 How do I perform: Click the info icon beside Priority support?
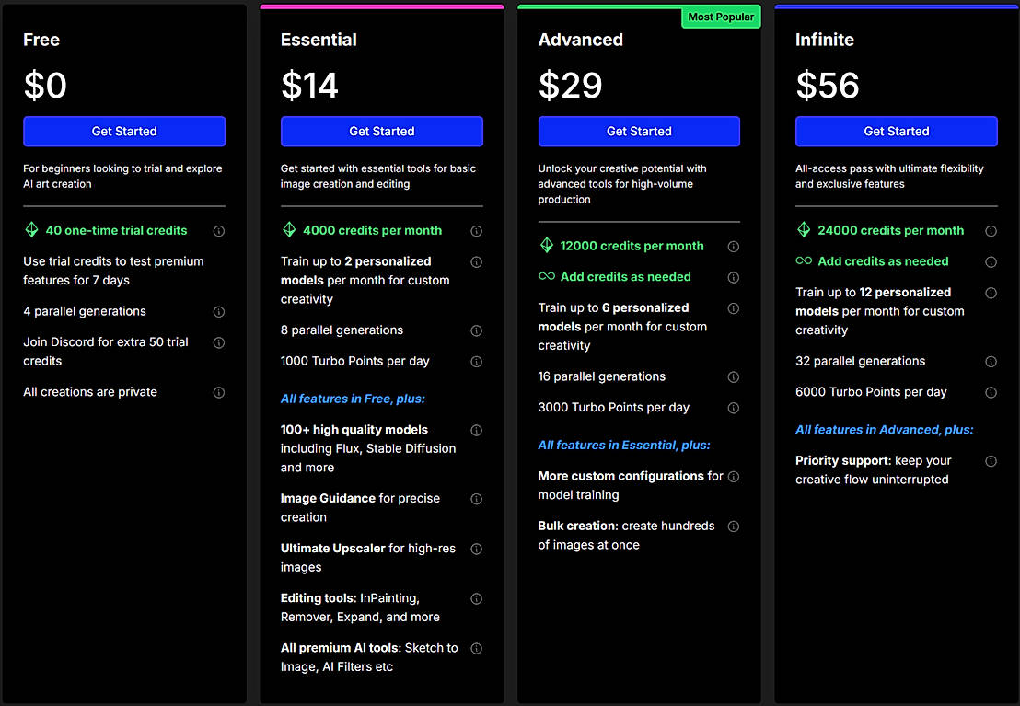991,460
